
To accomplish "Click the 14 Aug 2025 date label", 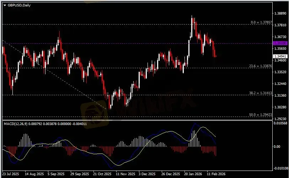I will pyautogui.click(x=34, y=174).
